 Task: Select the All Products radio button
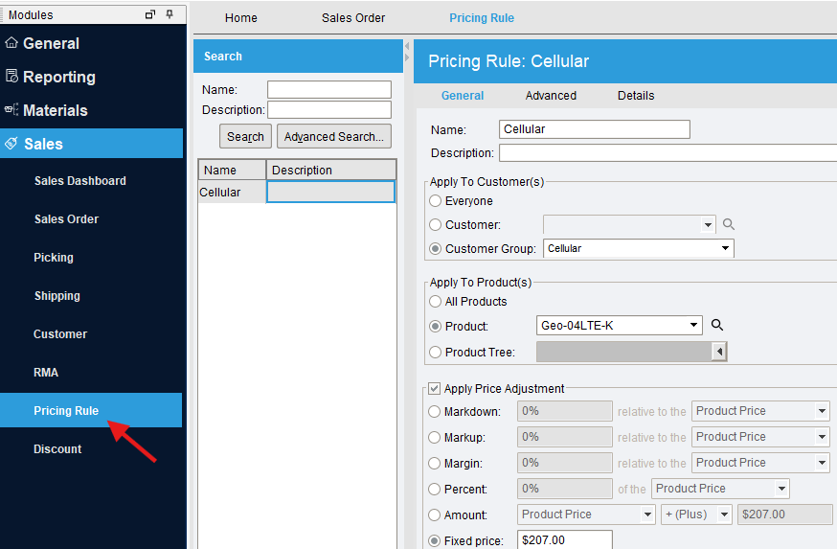pyautogui.click(x=436, y=301)
